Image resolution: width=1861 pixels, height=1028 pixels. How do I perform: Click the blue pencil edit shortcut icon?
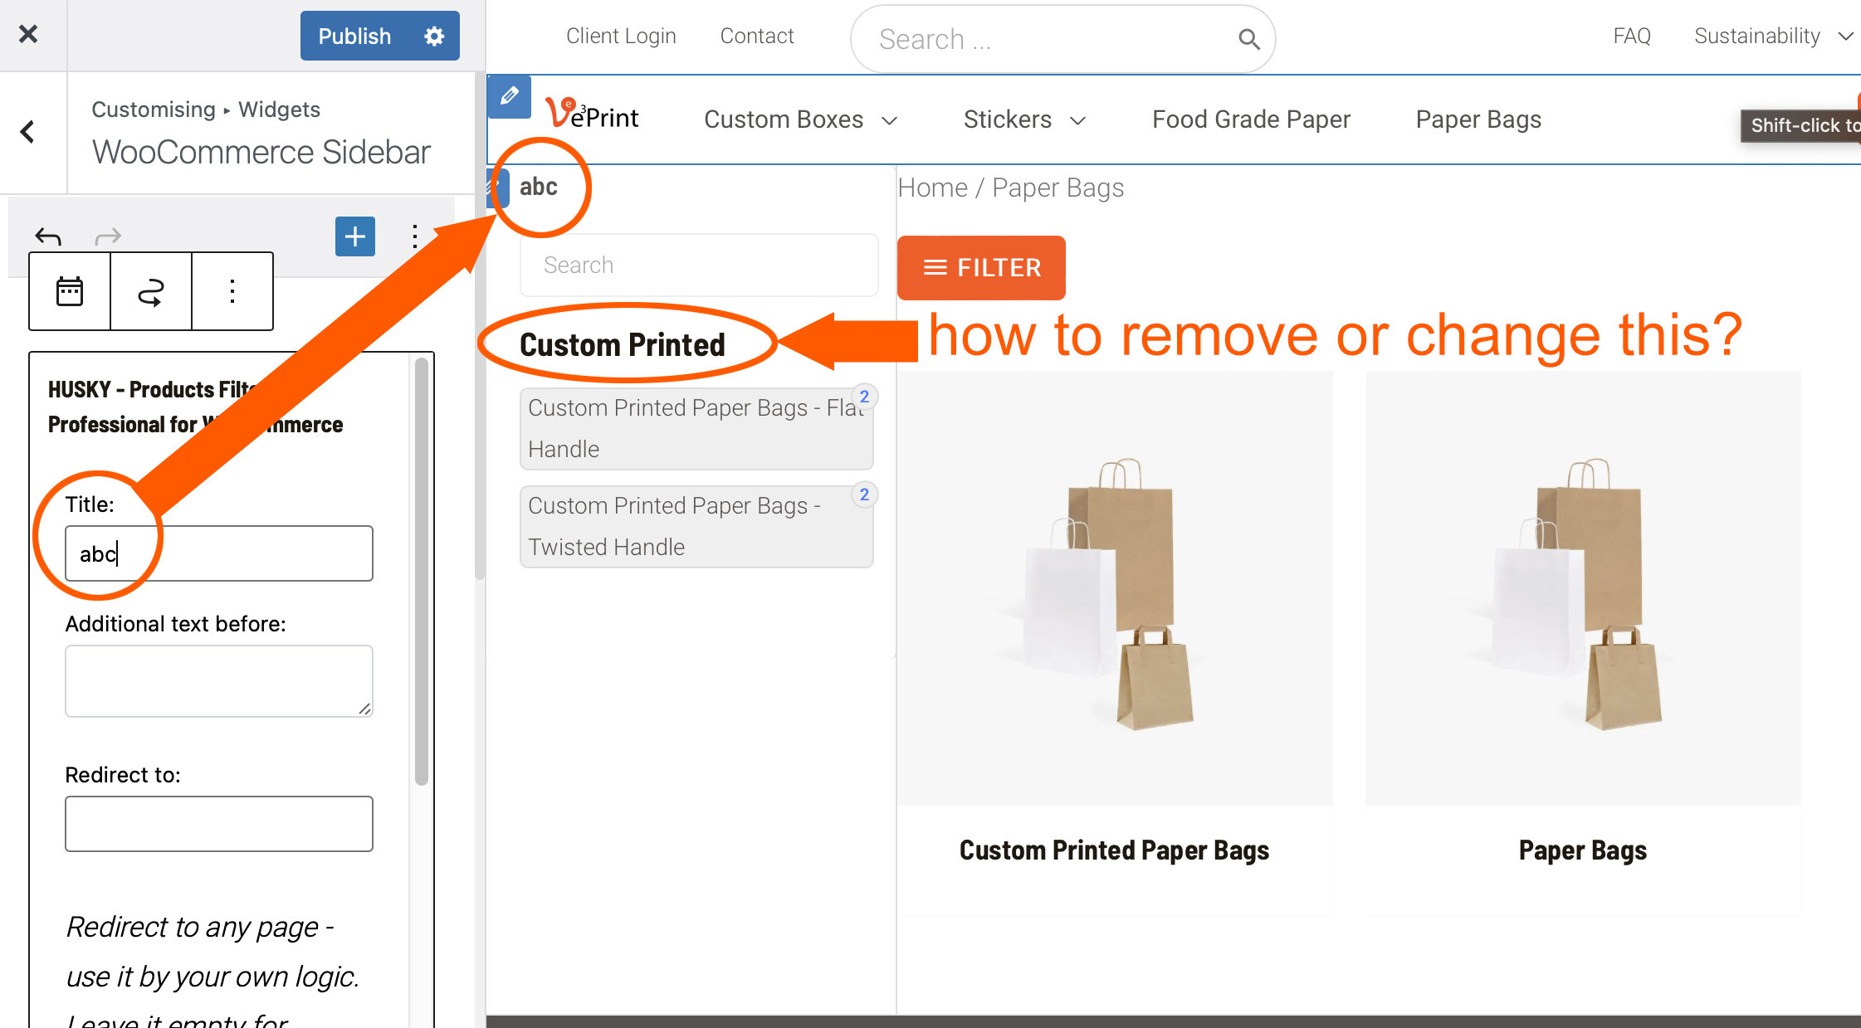pos(509,96)
